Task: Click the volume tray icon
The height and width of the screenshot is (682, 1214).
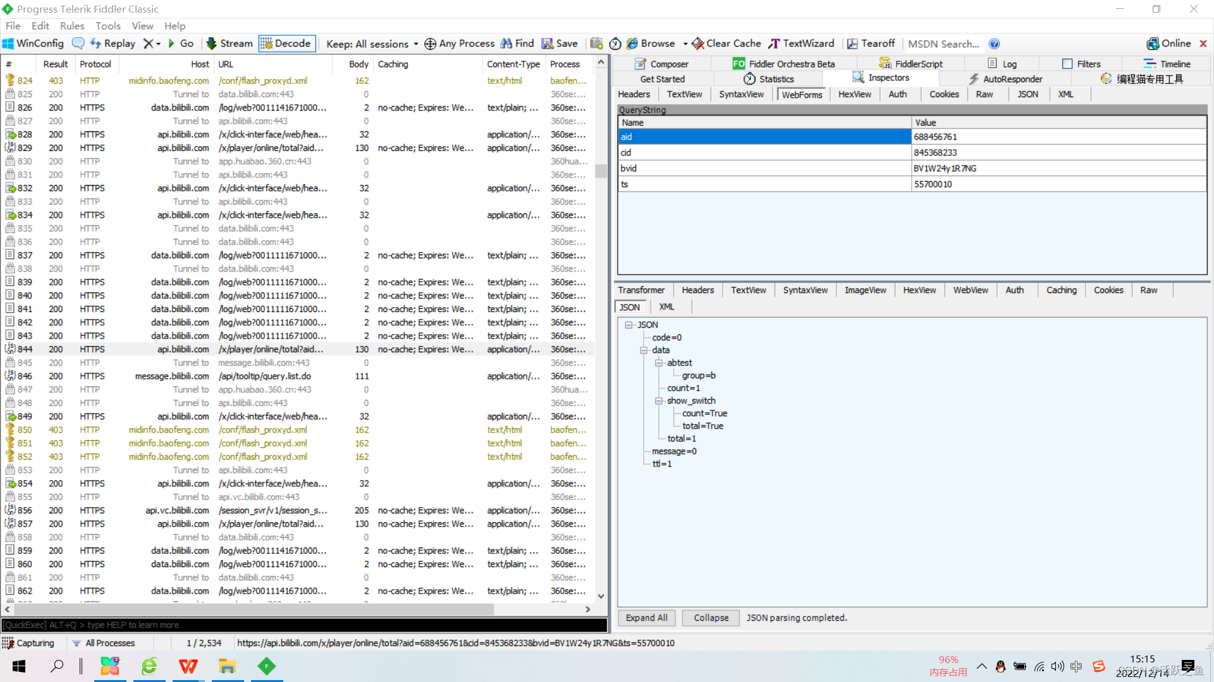Action: click(x=1057, y=666)
